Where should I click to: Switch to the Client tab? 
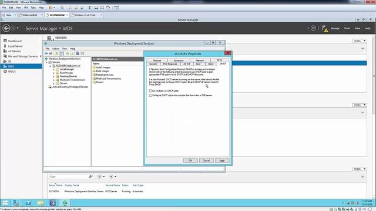(x=210, y=64)
